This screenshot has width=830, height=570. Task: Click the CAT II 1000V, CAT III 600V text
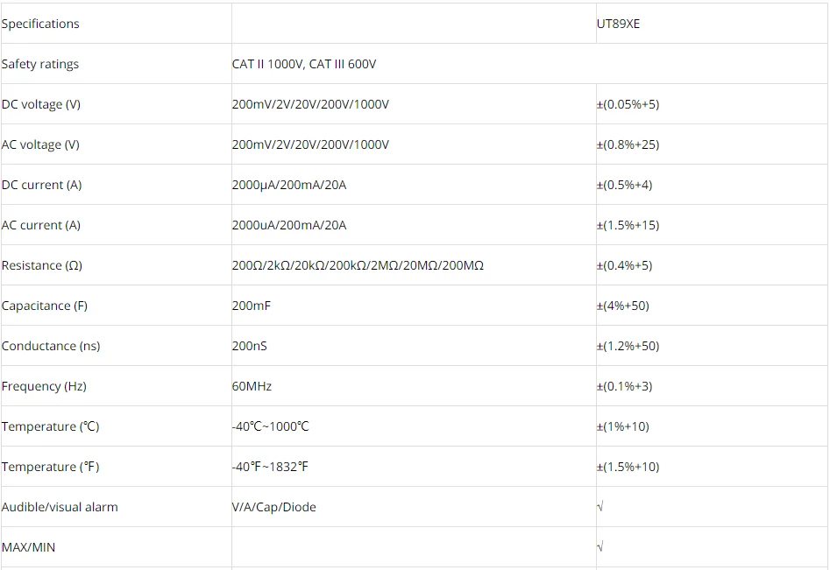[304, 64]
